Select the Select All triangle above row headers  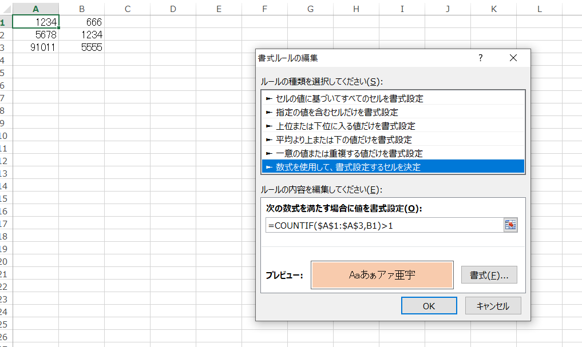point(8,9)
